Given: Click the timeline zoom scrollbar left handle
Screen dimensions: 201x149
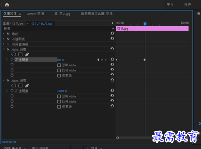Looking at the screenshot, I should [x=118, y=138].
